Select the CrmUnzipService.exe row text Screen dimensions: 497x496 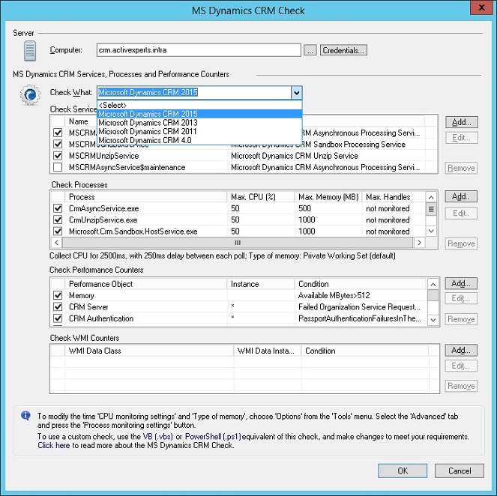pyautogui.click(x=103, y=220)
